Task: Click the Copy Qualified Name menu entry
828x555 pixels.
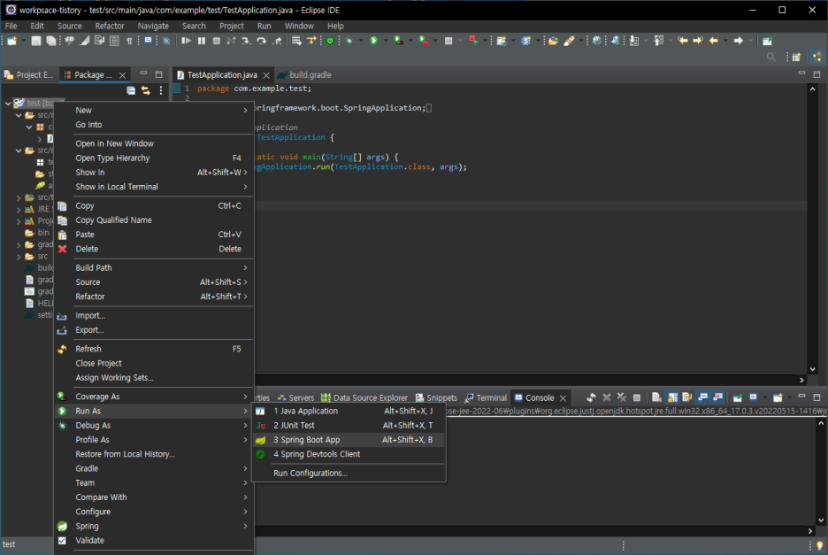Action: pyautogui.click(x=154, y=220)
